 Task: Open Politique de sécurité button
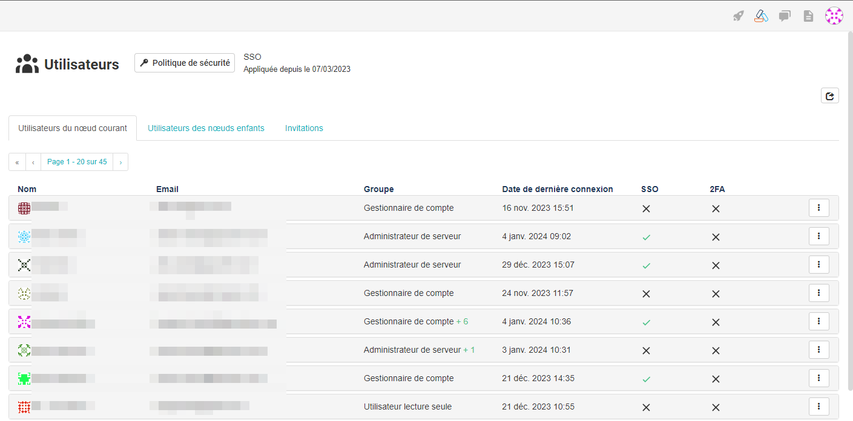tap(185, 63)
